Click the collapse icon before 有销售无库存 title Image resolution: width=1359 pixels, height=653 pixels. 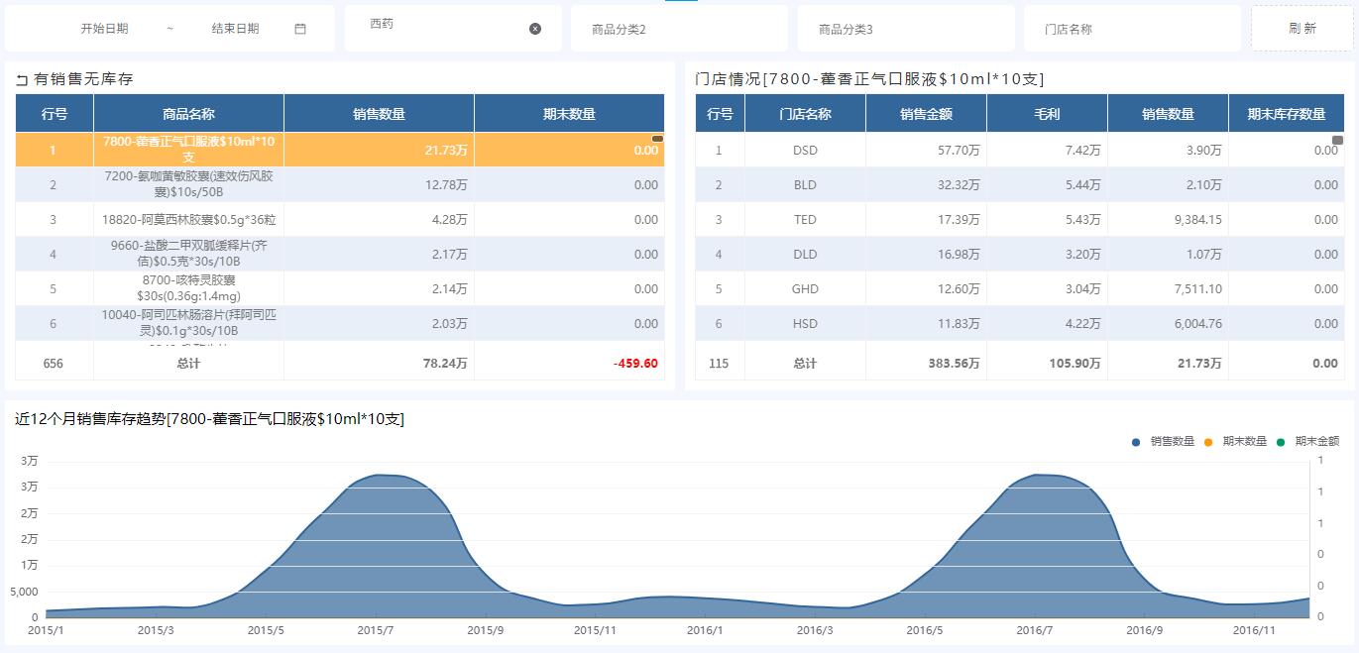click(x=20, y=78)
